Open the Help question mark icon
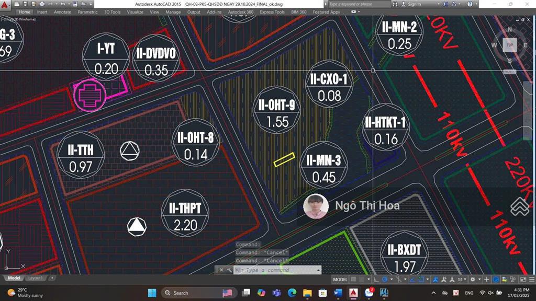 click(471, 4)
